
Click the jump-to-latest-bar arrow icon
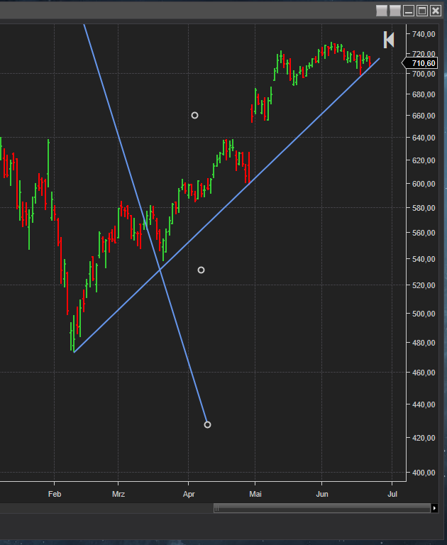(x=389, y=40)
